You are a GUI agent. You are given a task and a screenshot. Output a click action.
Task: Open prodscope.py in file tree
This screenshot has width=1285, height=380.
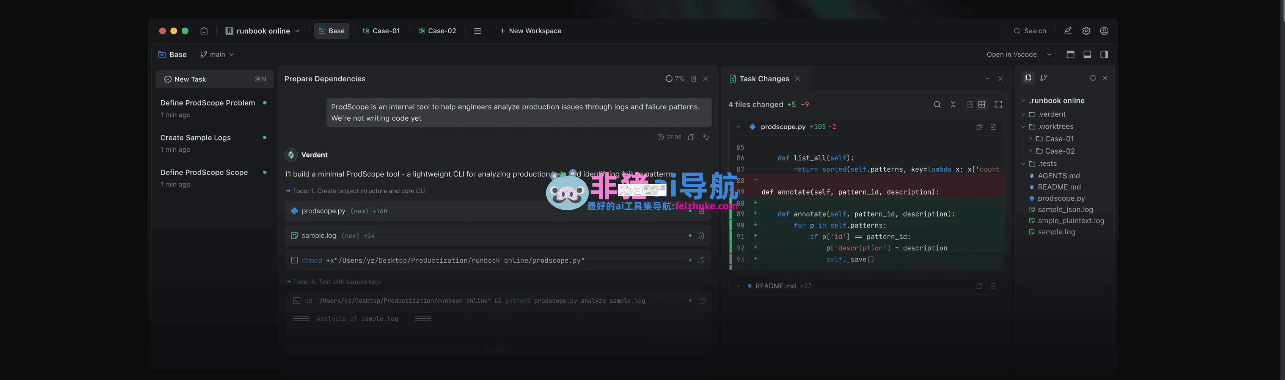click(1057, 198)
